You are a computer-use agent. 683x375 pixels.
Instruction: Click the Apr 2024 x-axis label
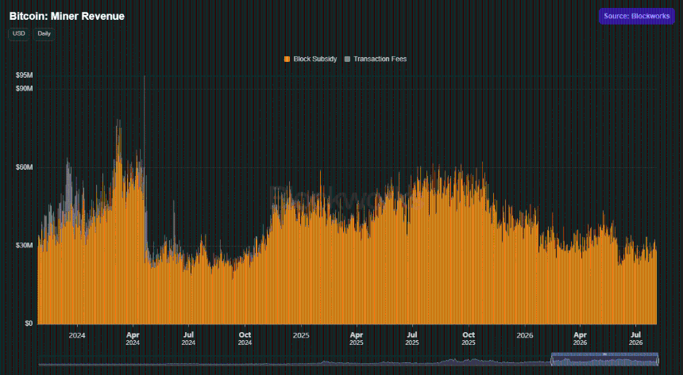133,339
